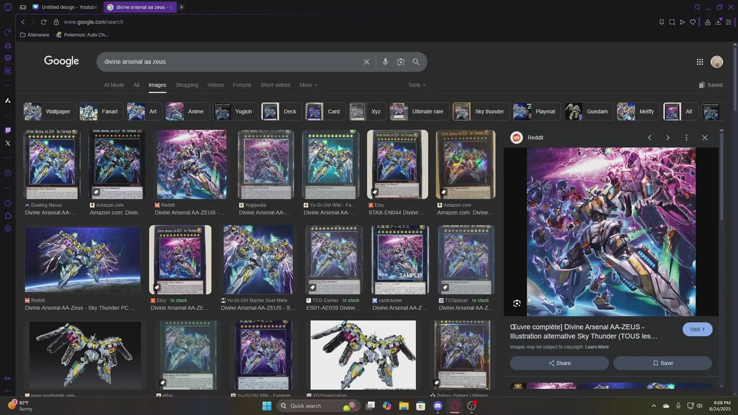Open the Tools dropdown
This screenshot has width=738, height=415.
click(417, 85)
